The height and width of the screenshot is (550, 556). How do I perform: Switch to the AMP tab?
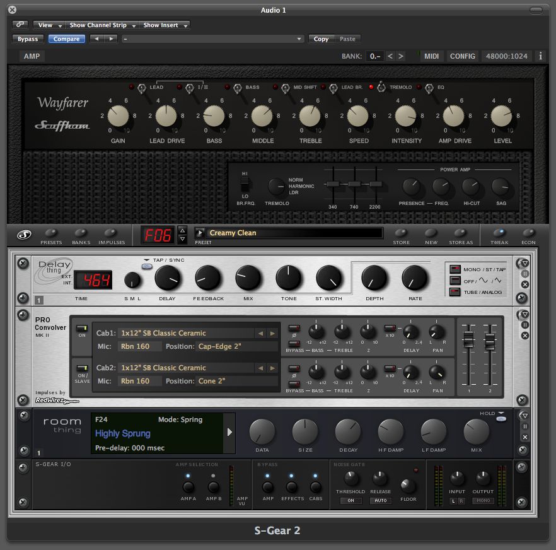(x=32, y=56)
